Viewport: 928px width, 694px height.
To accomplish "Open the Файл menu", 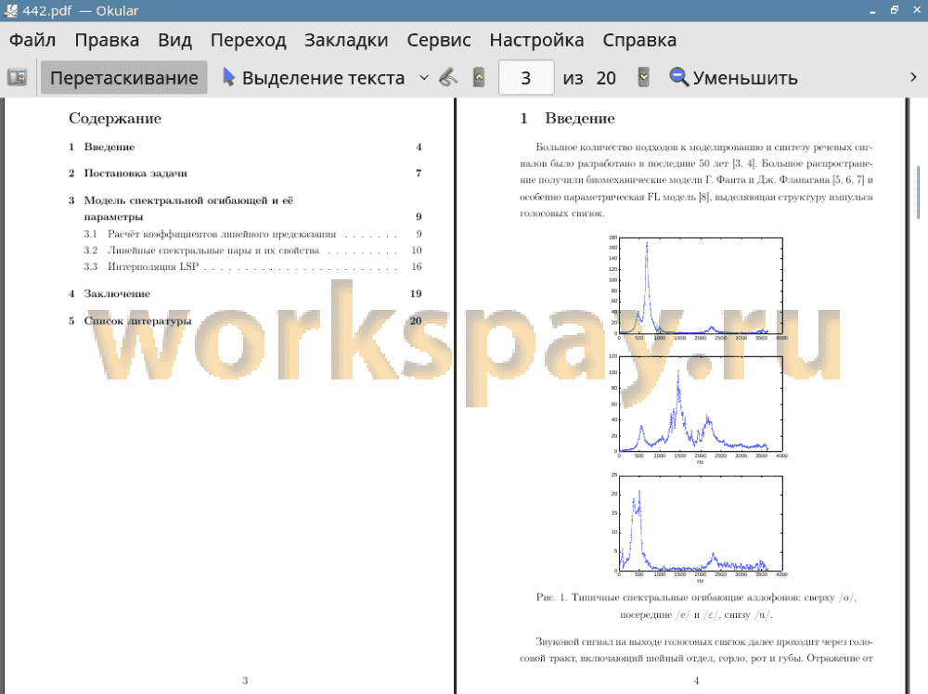I will point(32,40).
